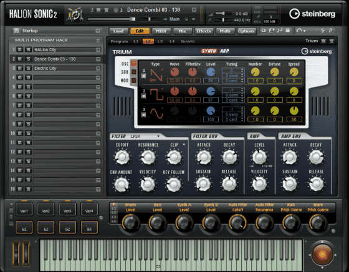Click the oscillator 3 Level value field 100
Screen dimensions: 349x272
click(211, 120)
